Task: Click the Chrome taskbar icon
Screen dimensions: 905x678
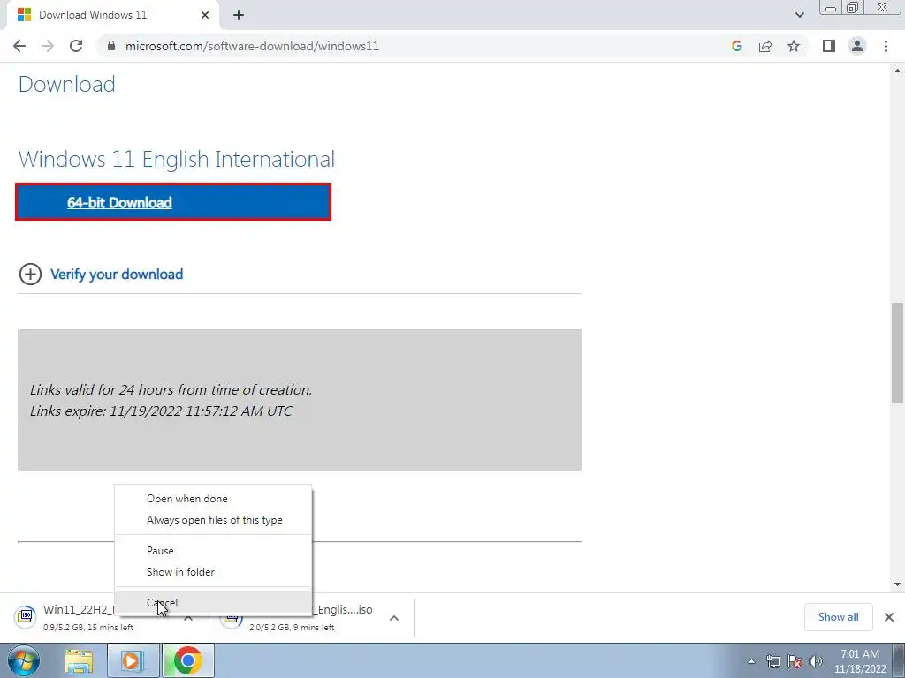Action: point(187,661)
